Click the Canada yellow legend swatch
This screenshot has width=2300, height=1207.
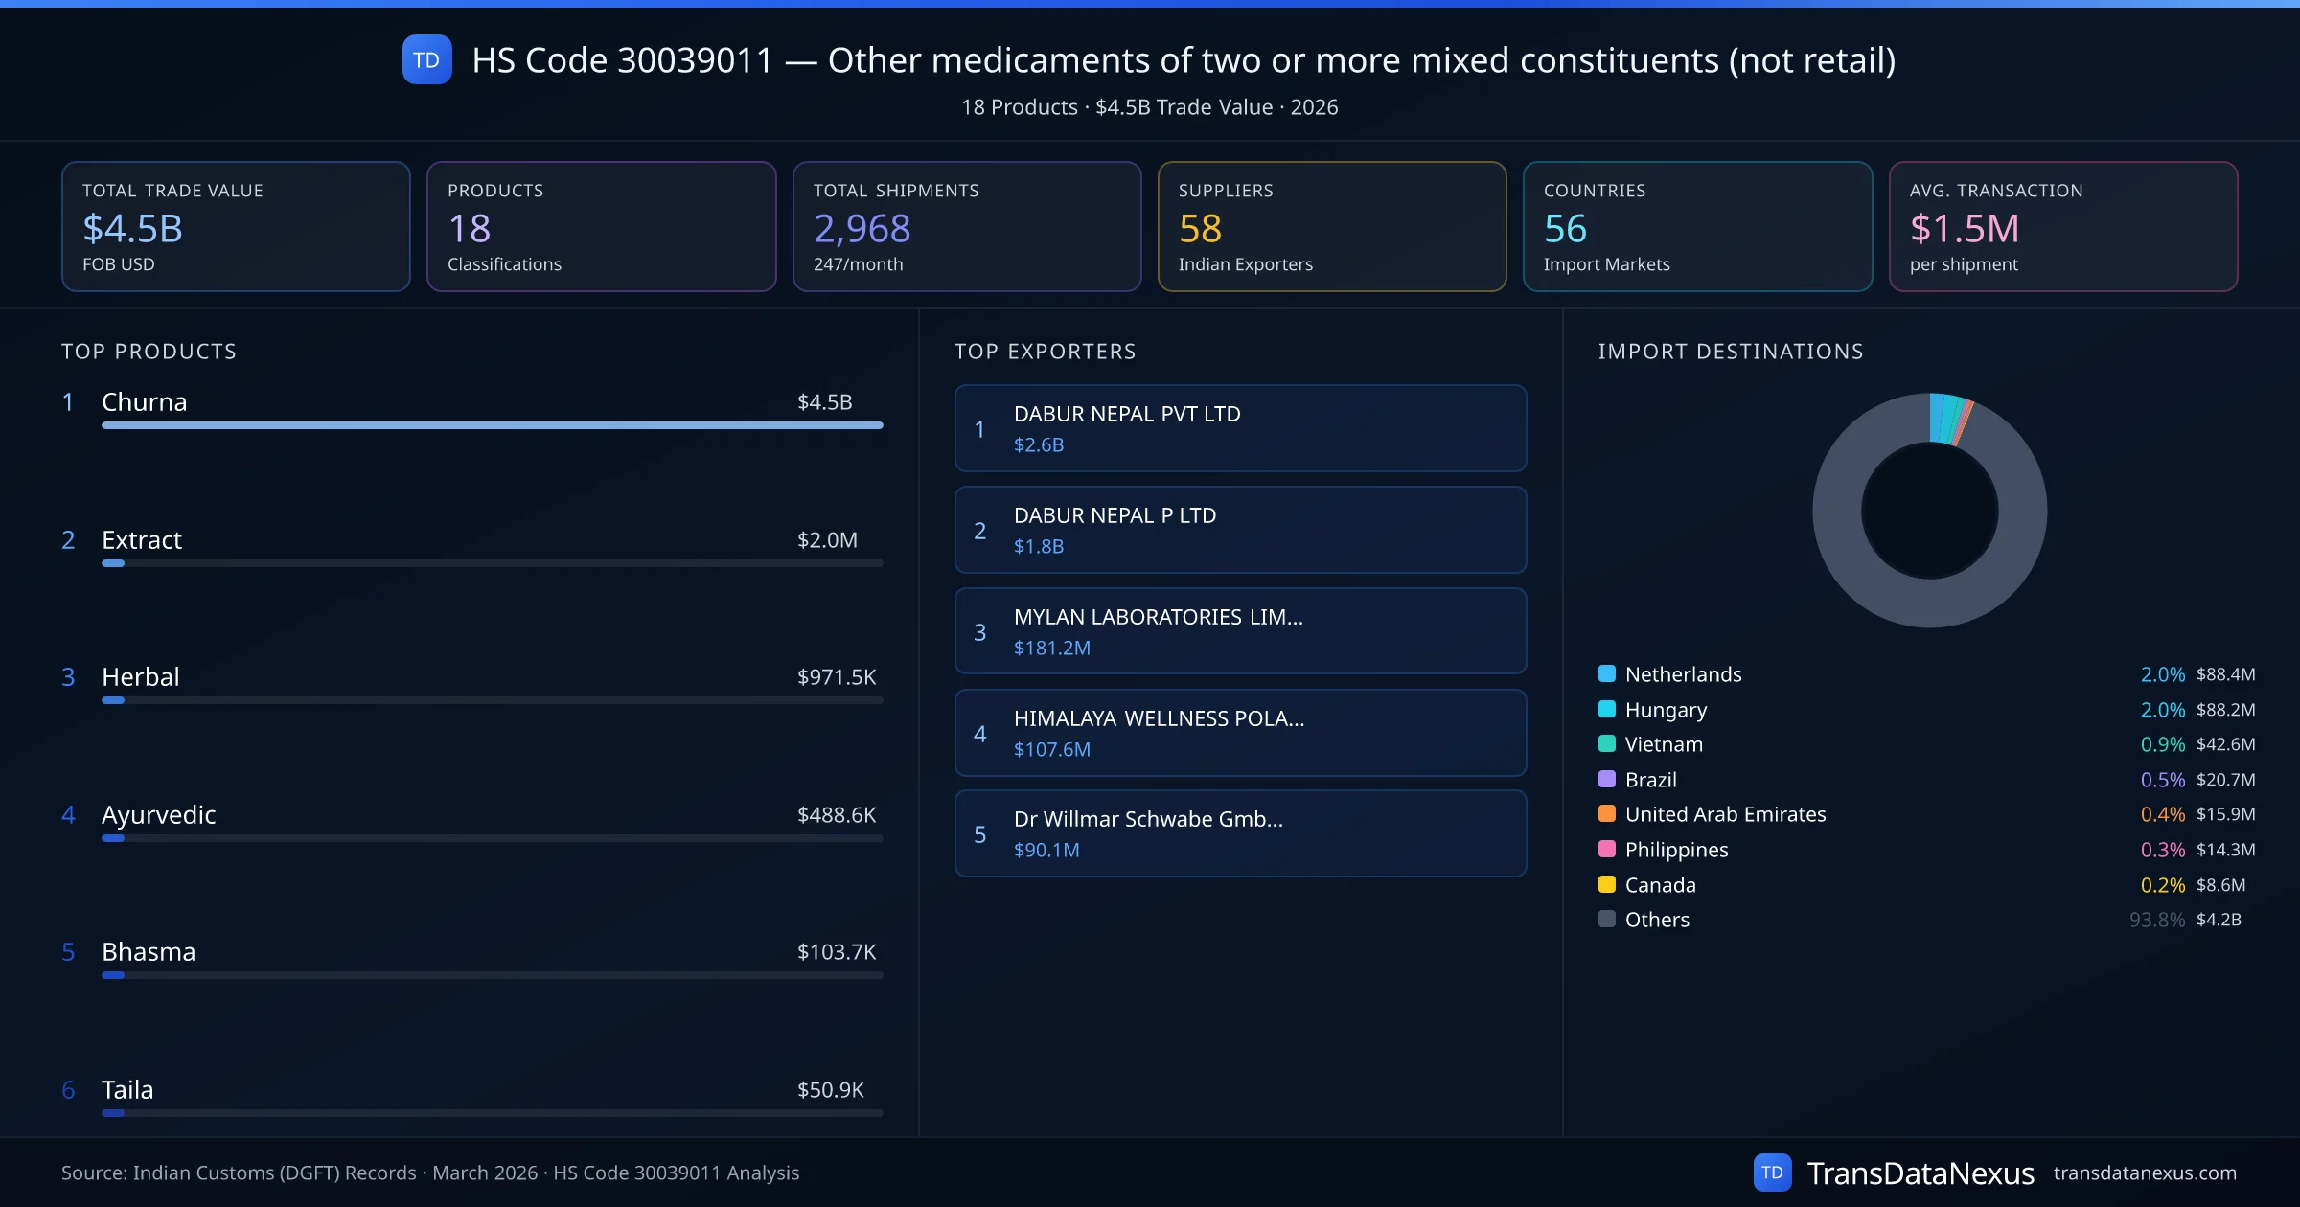[x=1607, y=884]
